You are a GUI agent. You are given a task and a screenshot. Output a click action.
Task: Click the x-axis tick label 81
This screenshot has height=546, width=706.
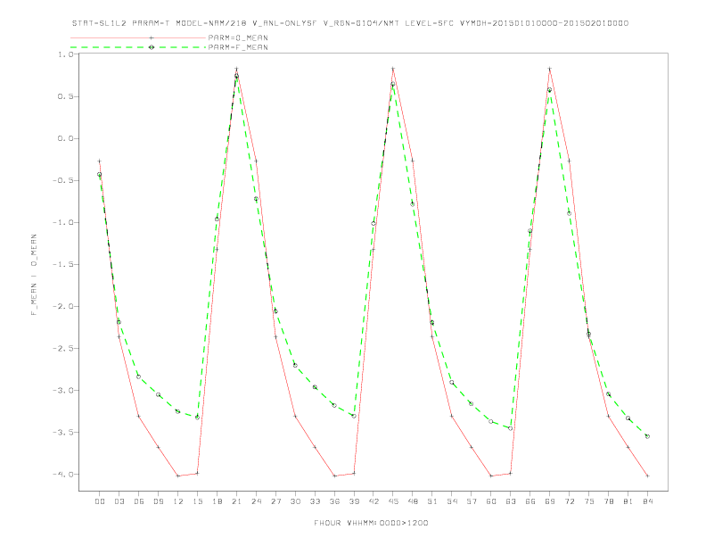(628, 501)
